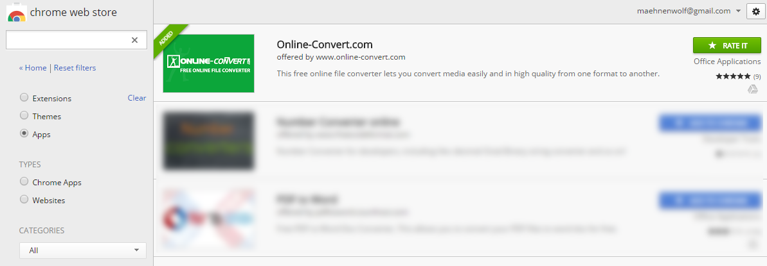Click the (9) review count
The height and width of the screenshot is (266, 767).
coord(757,77)
